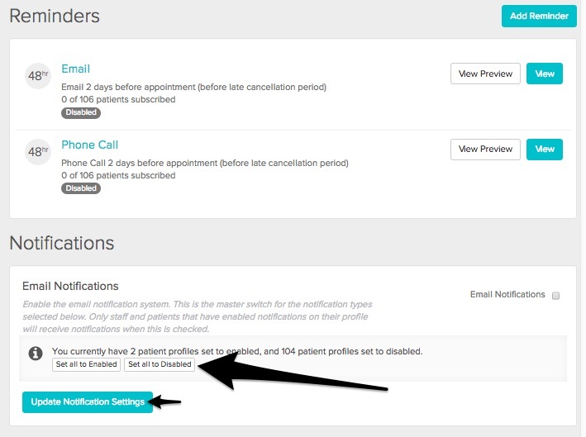This screenshot has height=437, width=586.
Task: Save with Update Notification Settings button
Action: 88,402
